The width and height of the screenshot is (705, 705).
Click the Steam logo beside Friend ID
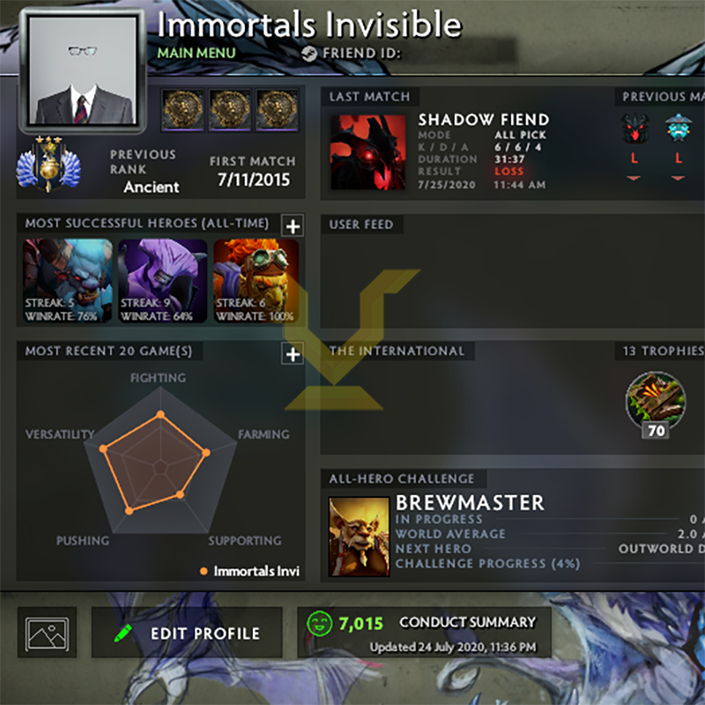coord(309,54)
